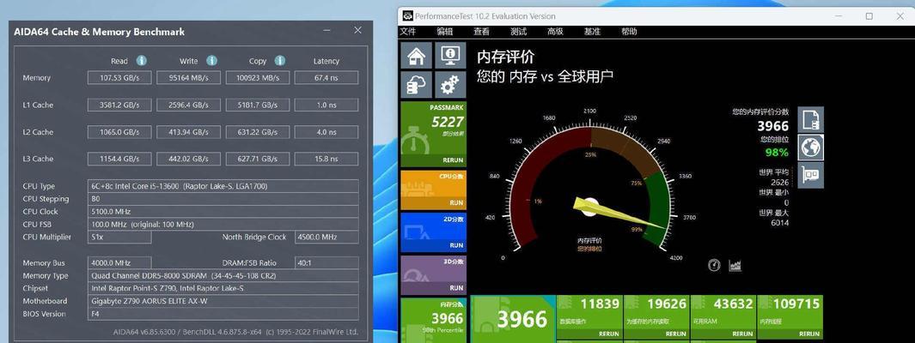Open the 查看 menu
Screen dimensions: 915x343
(x=481, y=32)
